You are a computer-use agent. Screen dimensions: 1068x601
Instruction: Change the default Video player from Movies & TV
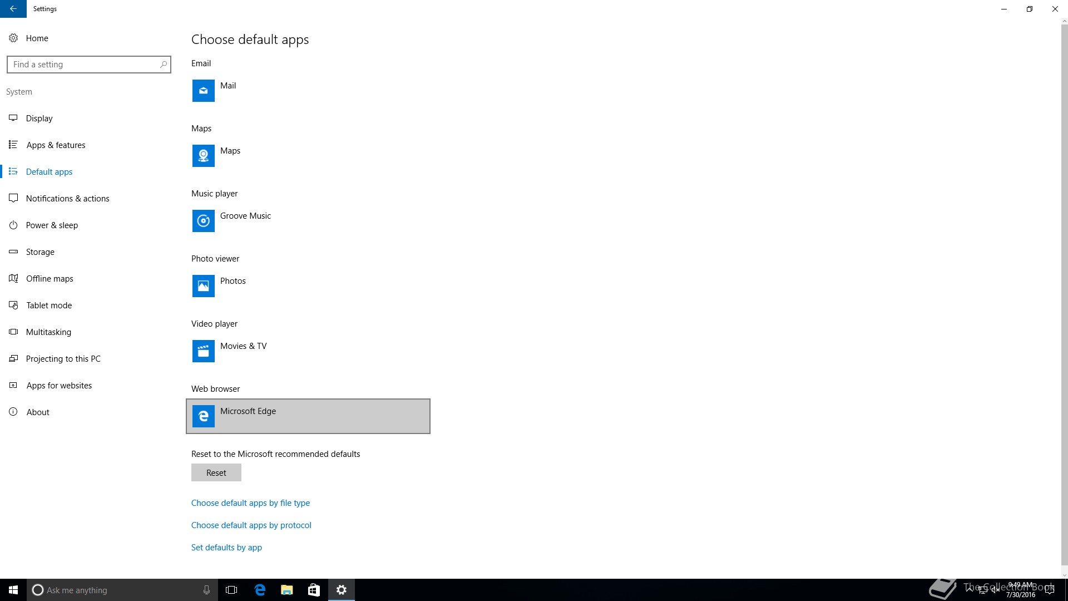click(x=308, y=351)
